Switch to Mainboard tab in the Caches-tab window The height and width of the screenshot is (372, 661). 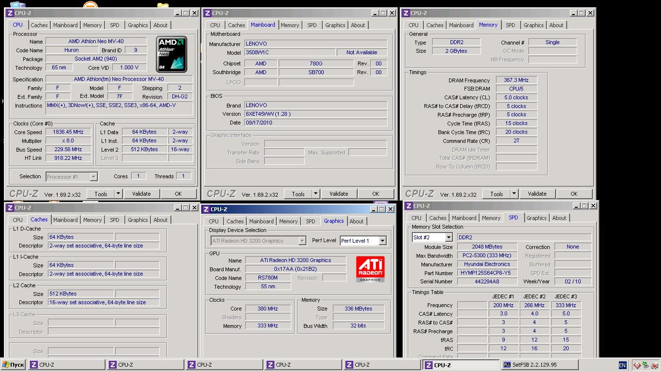65,220
